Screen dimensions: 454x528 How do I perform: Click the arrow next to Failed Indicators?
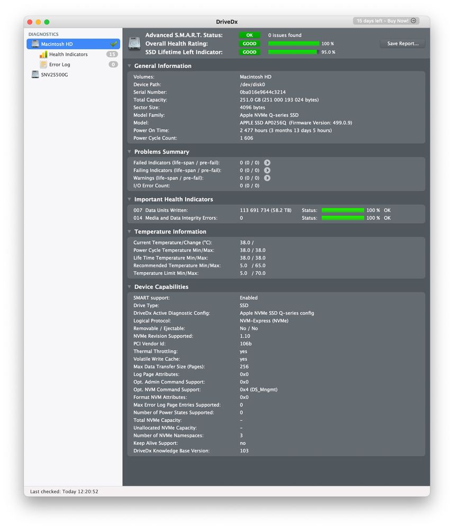(267, 163)
